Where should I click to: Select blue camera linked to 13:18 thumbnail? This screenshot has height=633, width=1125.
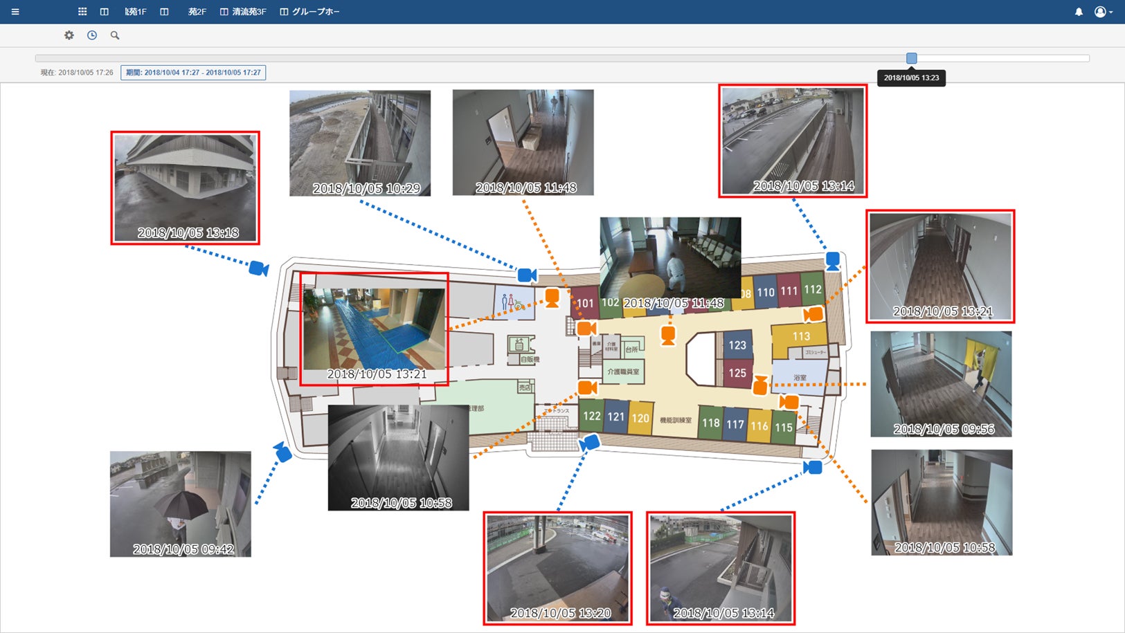(259, 268)
